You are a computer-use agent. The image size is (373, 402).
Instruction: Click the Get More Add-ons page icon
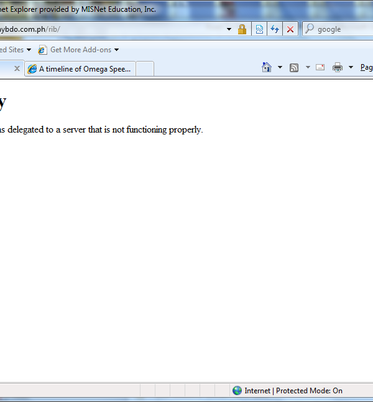(x=42, y=50)
